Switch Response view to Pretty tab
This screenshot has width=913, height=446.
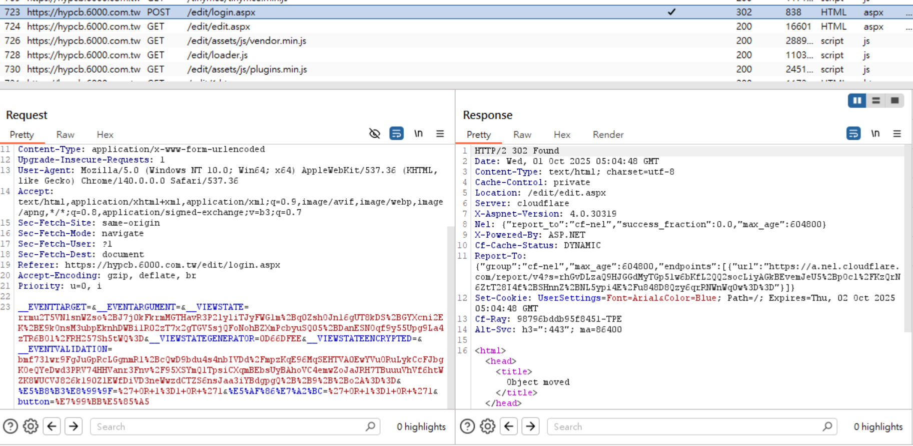click(479, 135)
